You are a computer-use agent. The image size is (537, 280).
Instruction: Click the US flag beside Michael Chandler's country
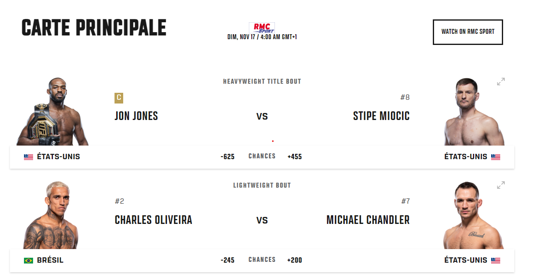[x=496, y=261]
